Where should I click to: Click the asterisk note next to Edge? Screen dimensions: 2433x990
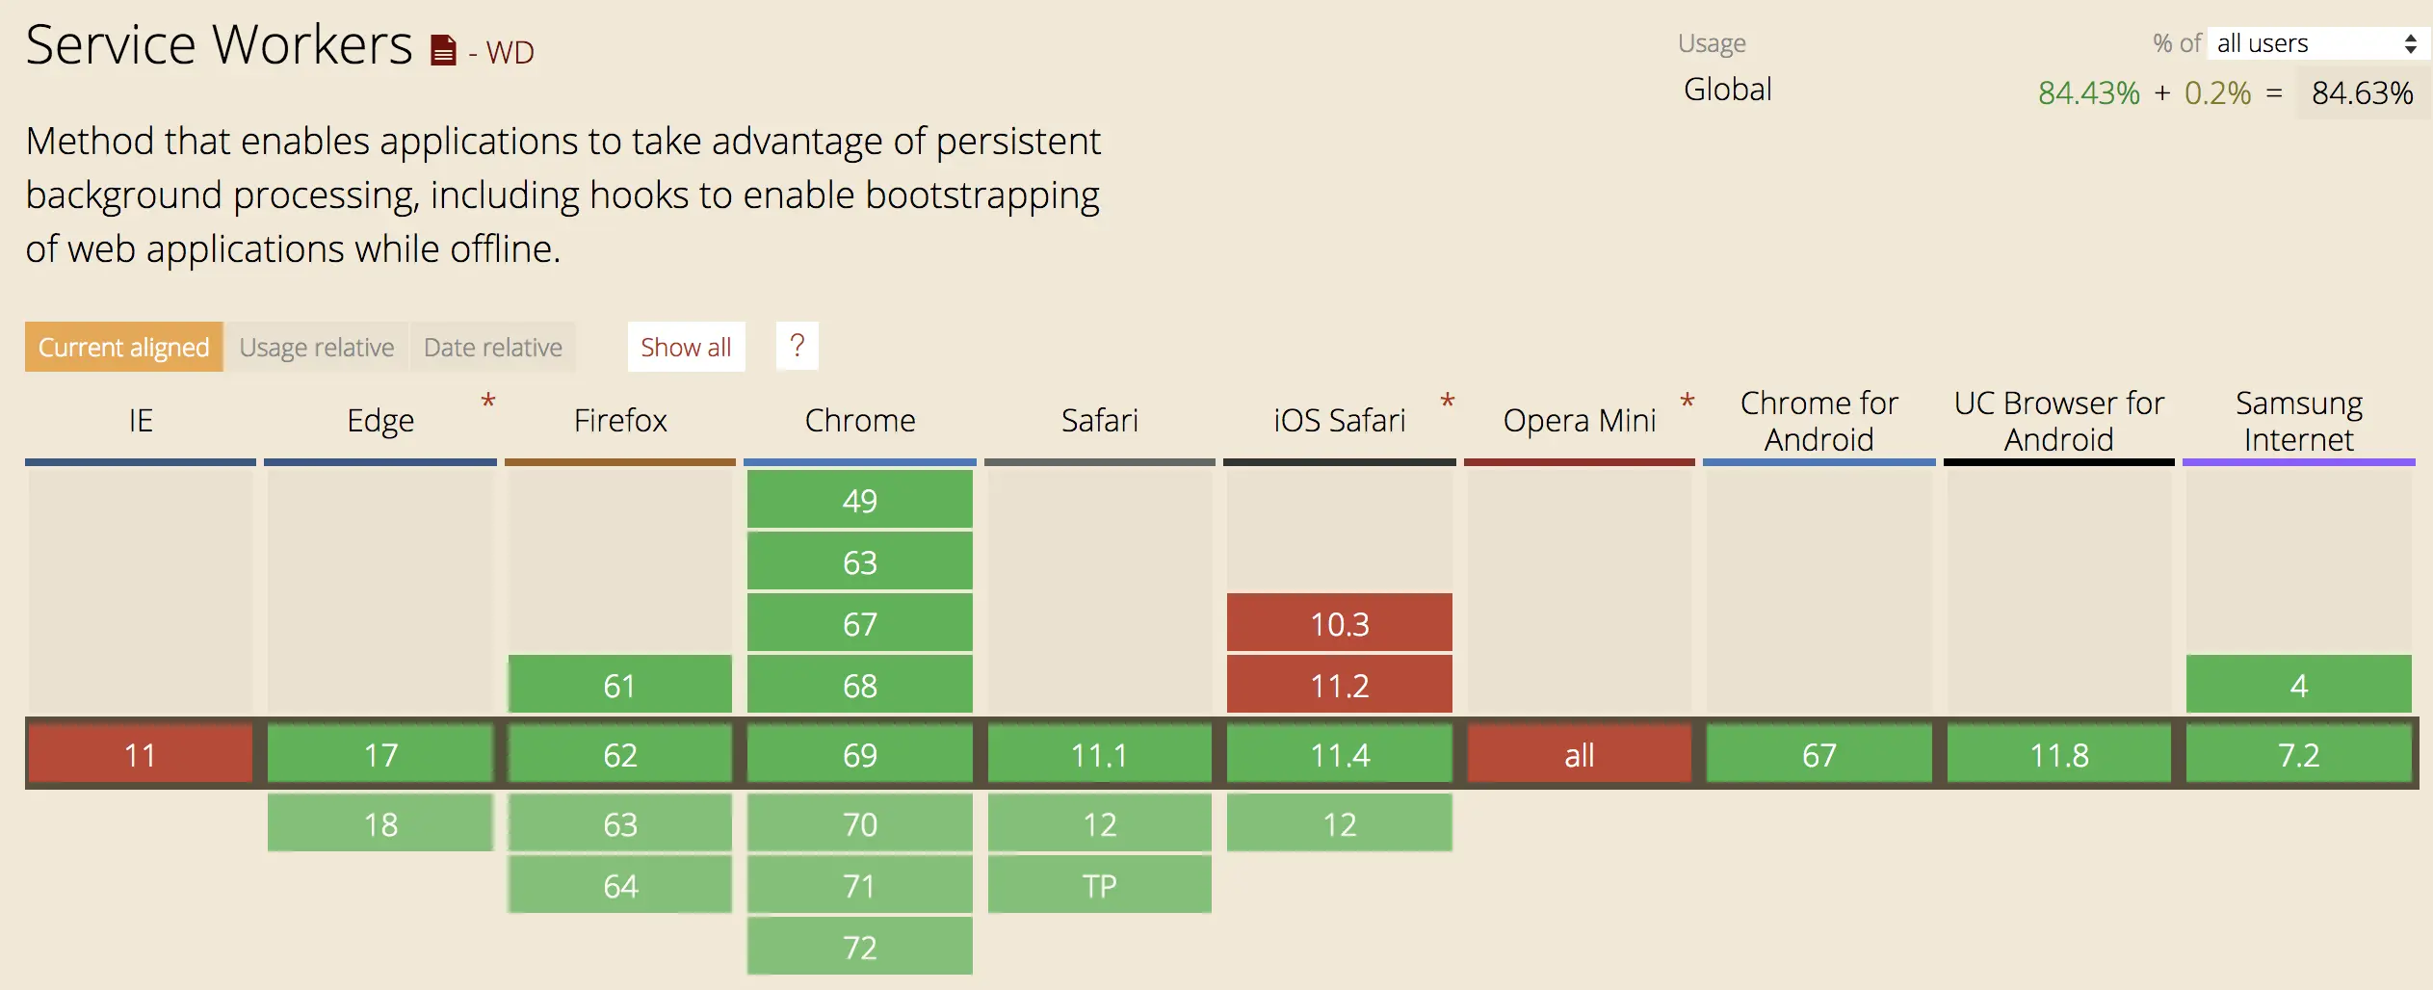point(488,402)
